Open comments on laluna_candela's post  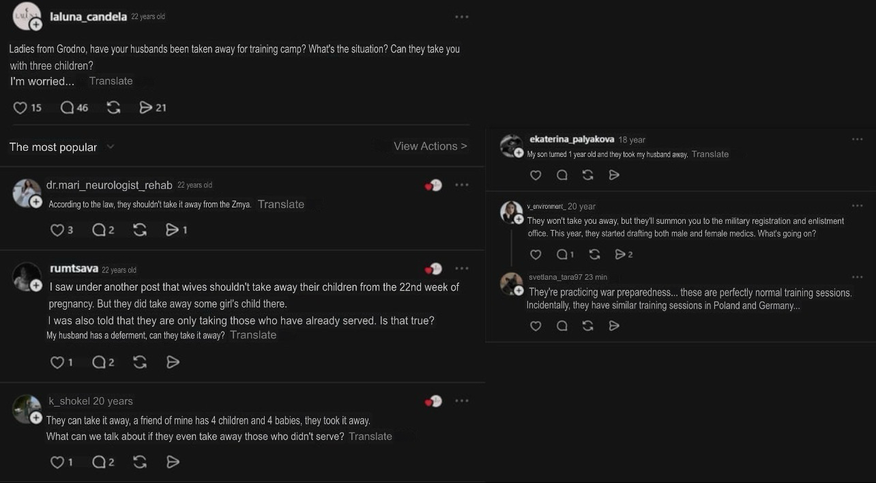click(x=67, y=108)
